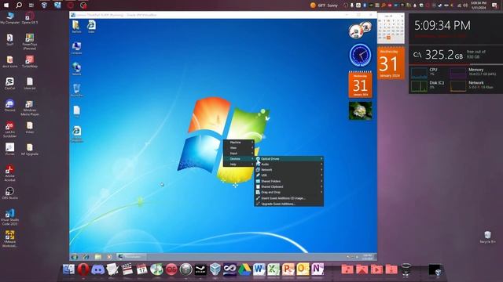This screenshot has width=503, height=282.
Task: Open the Music folder in dock
Action: pyautogui.click(x=347, y=269)
